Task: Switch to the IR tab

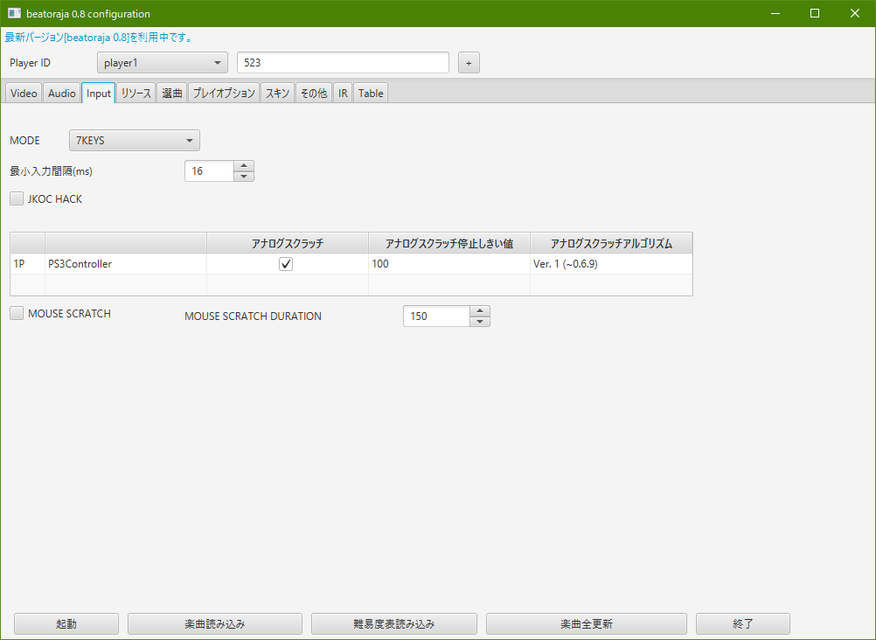Action: (x=343, y=94)
